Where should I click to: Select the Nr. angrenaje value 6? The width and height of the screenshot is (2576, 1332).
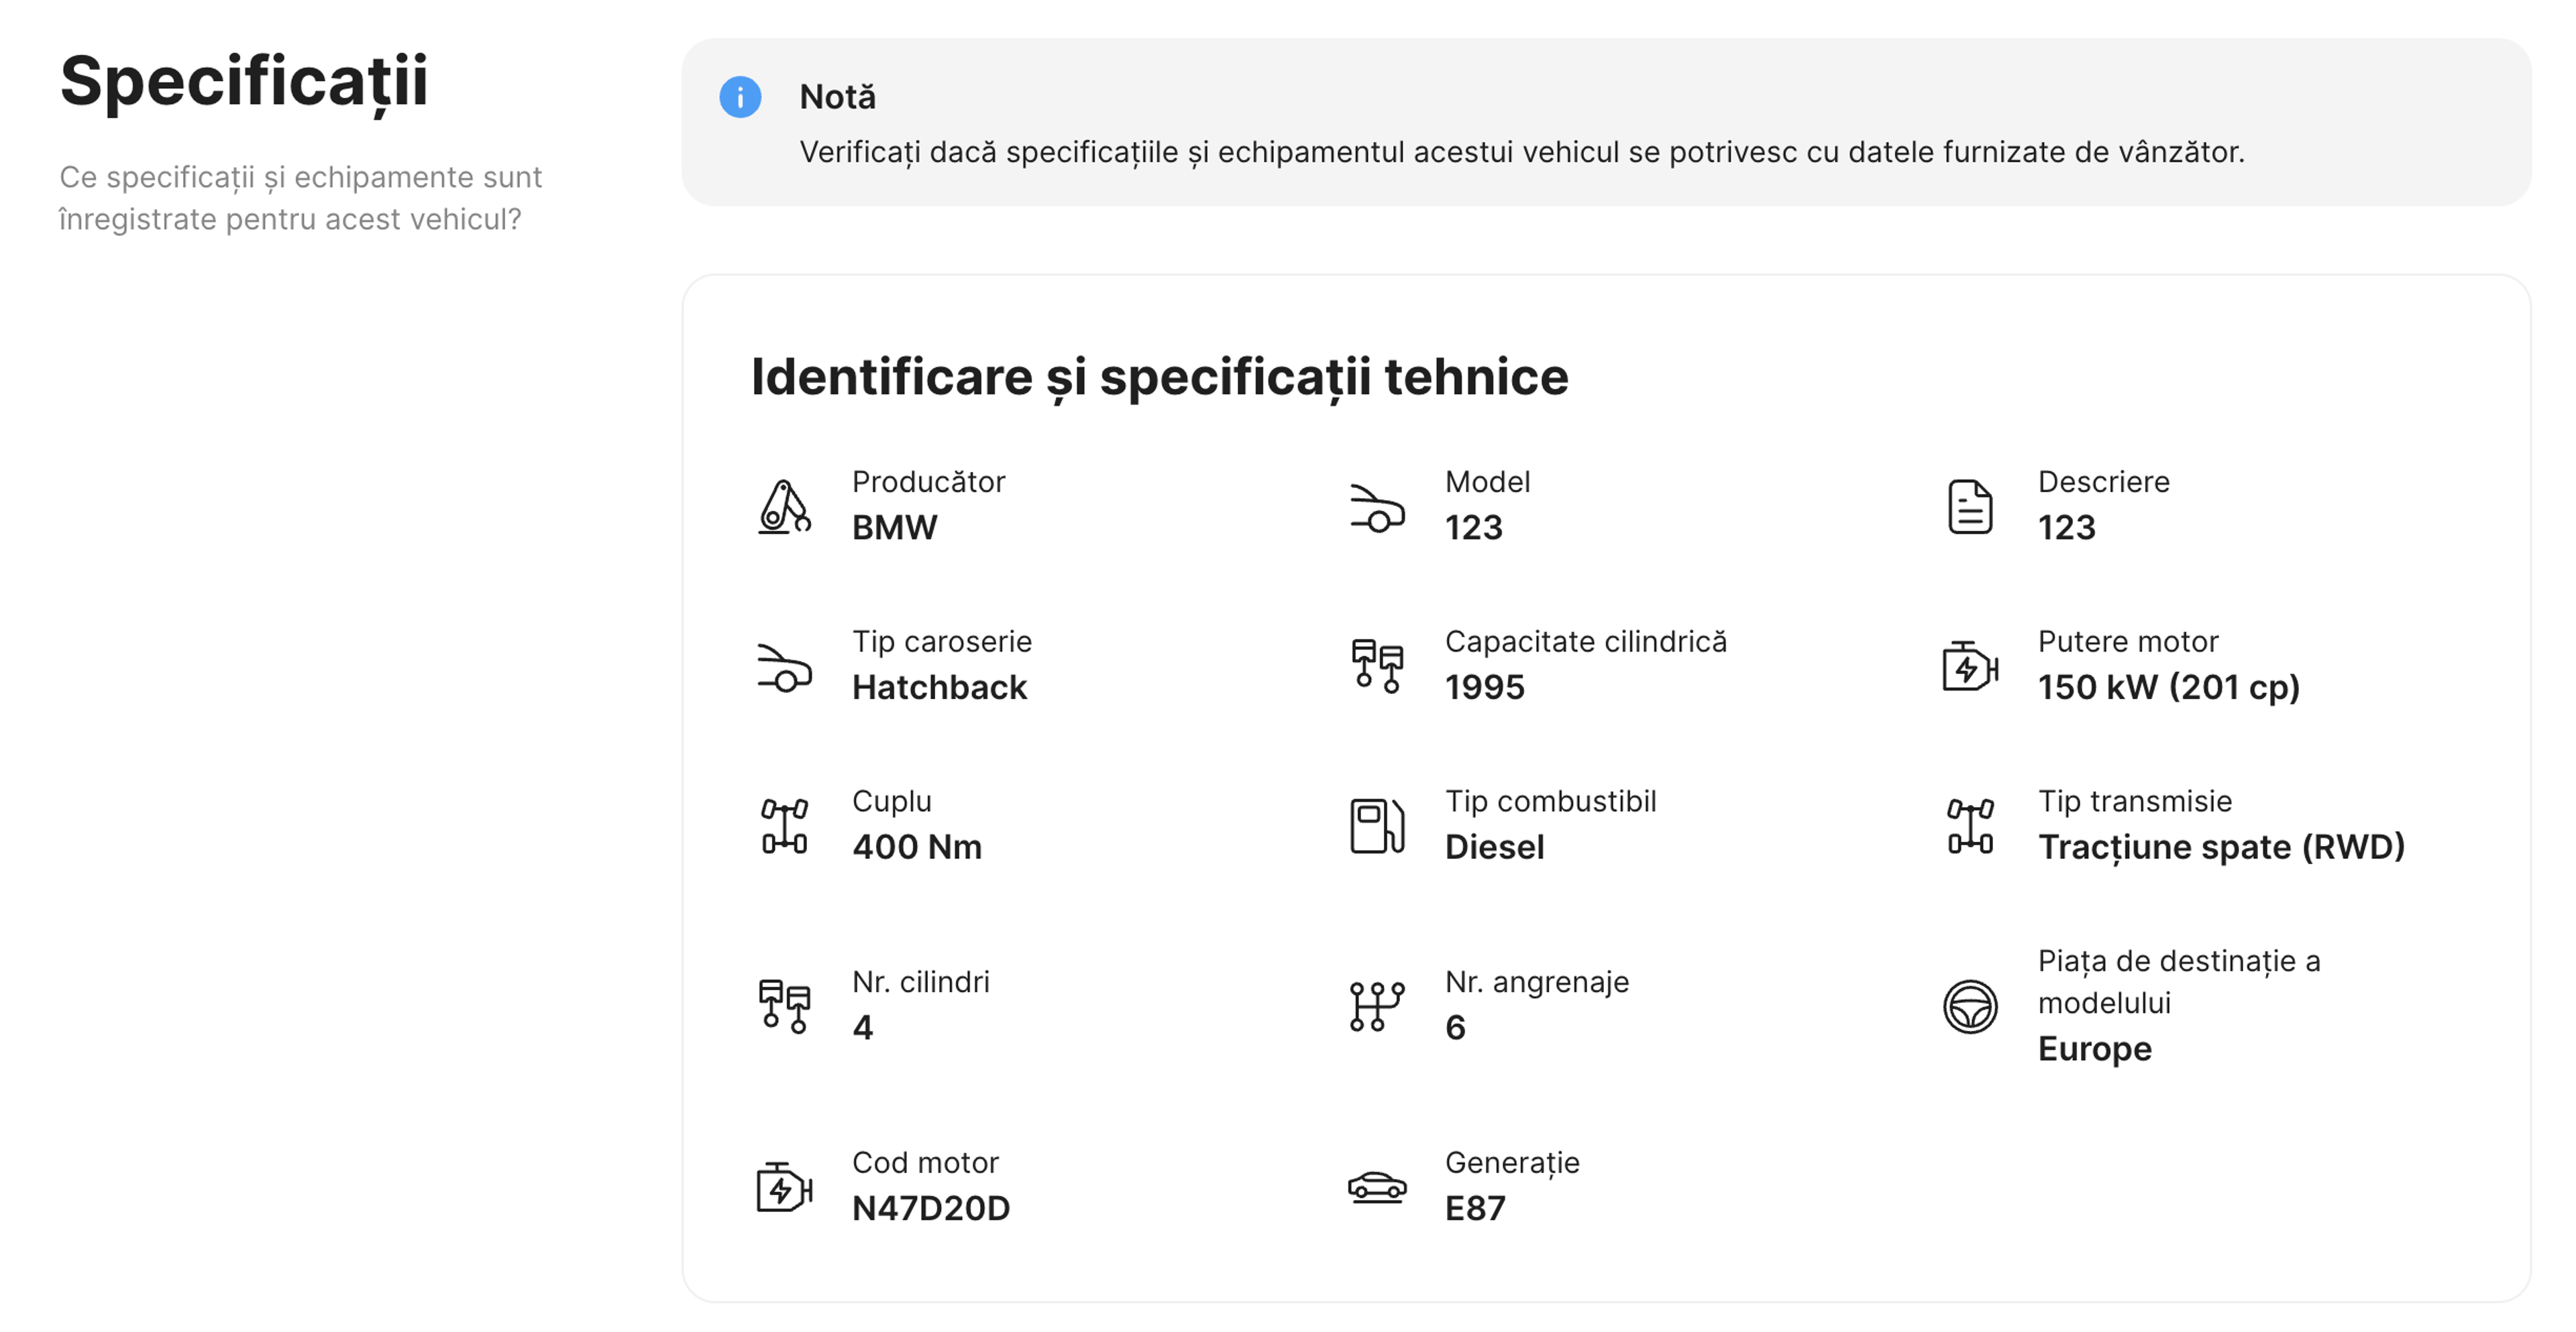(x=1455, y=1028)
